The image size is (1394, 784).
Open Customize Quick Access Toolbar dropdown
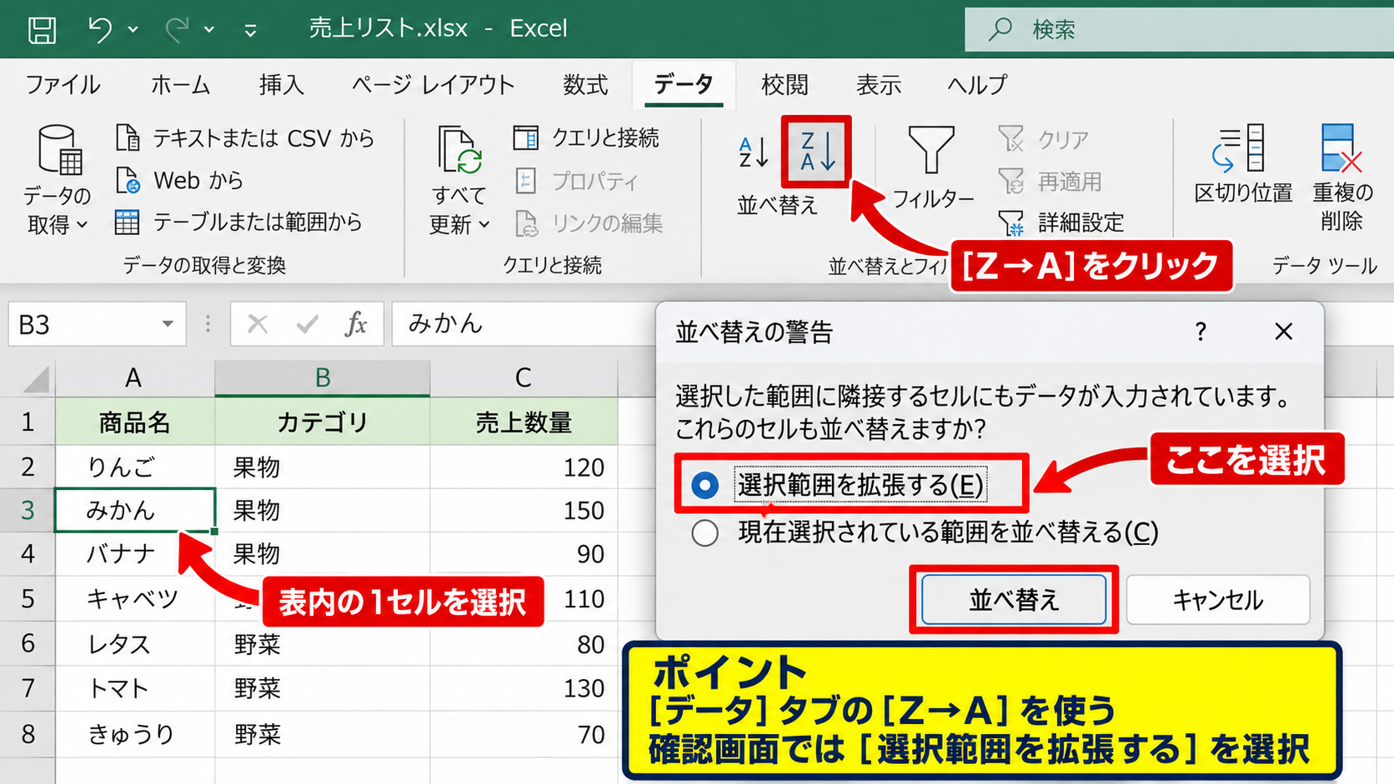tap(250, 31)
